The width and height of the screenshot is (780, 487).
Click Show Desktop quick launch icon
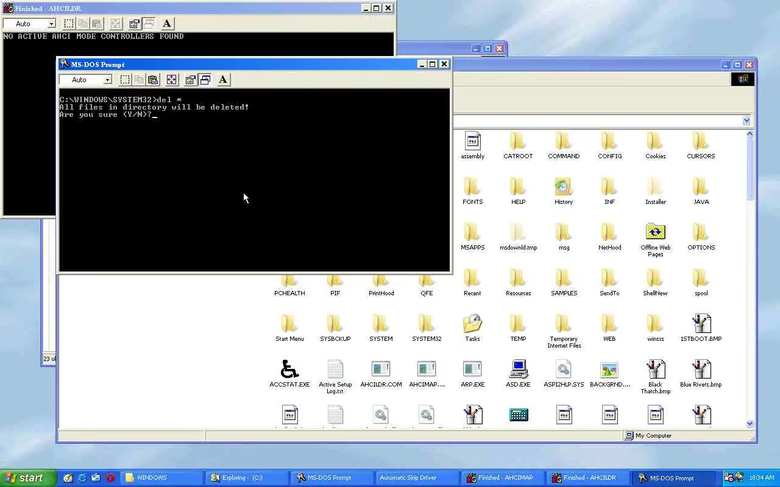68,478
